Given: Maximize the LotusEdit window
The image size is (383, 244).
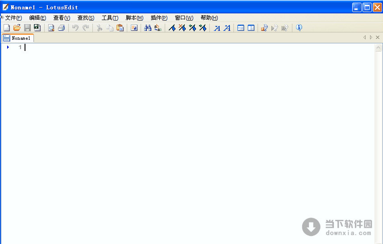Looking at the screenshot, I should coord(367,7).
